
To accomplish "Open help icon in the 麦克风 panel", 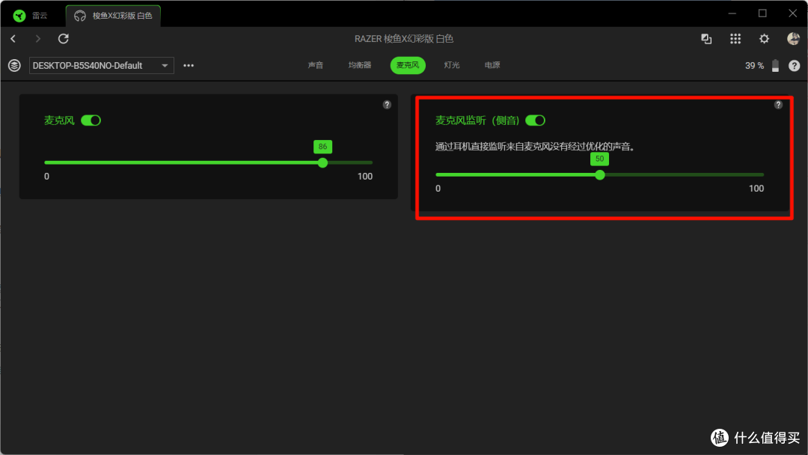I will coord(387,105).
